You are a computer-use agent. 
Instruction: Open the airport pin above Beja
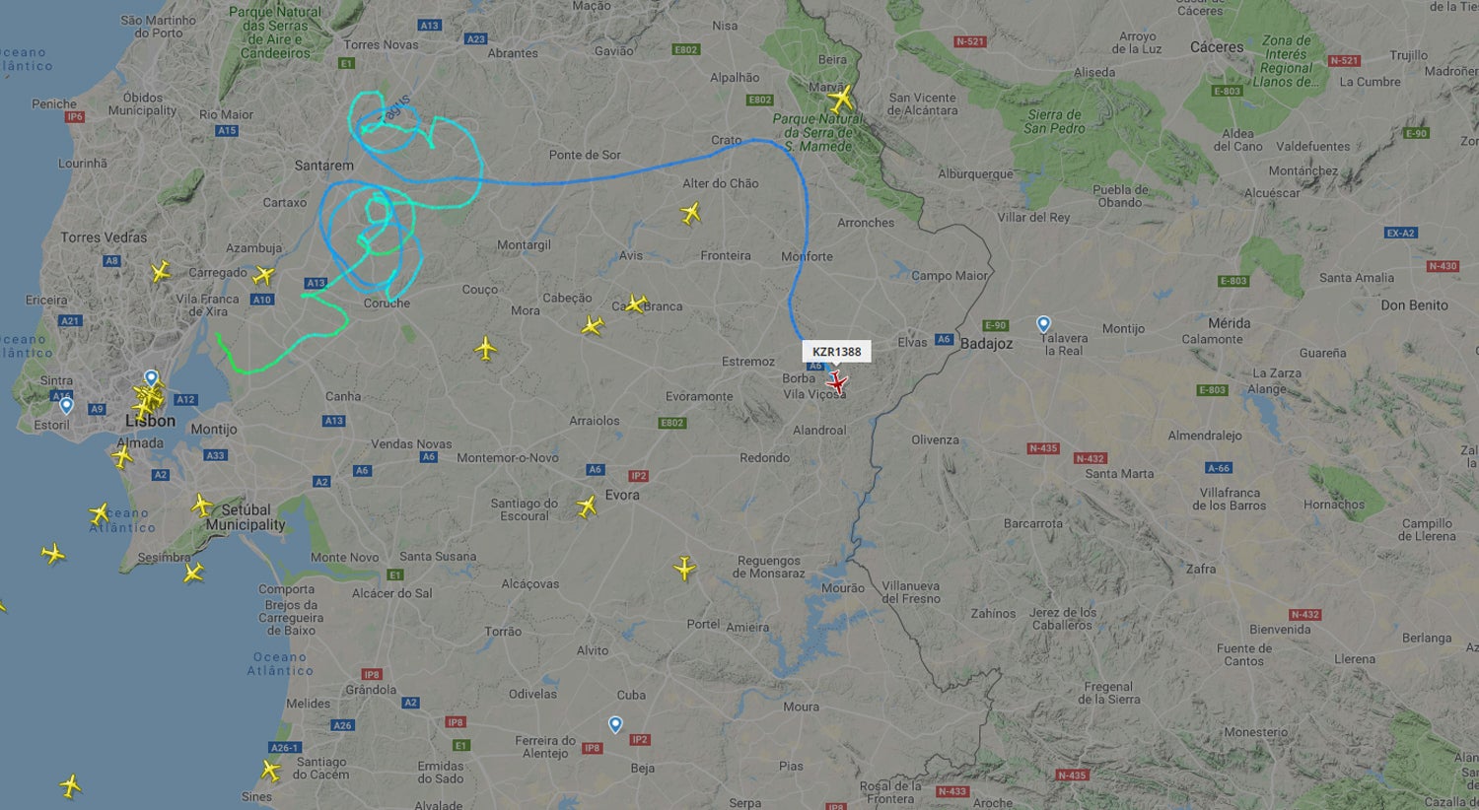[615, 725]
